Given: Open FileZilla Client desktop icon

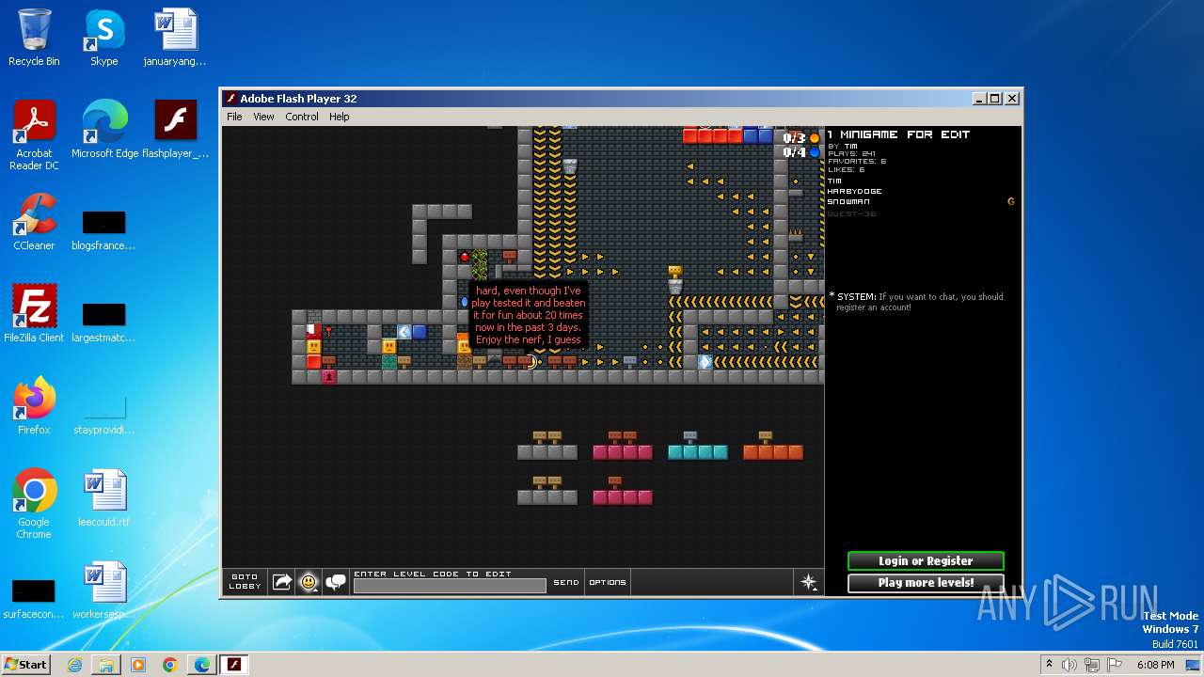Looking at the screenshot, I should coord(34,314).
